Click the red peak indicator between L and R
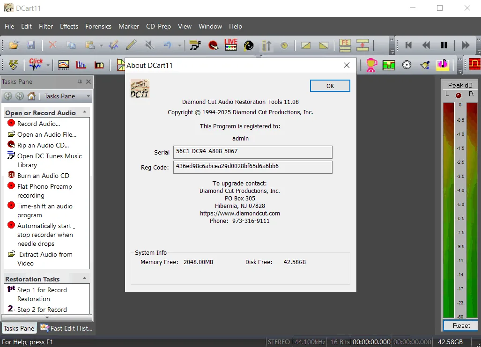Viewport: 481px width, 347px height. point(459,96)
